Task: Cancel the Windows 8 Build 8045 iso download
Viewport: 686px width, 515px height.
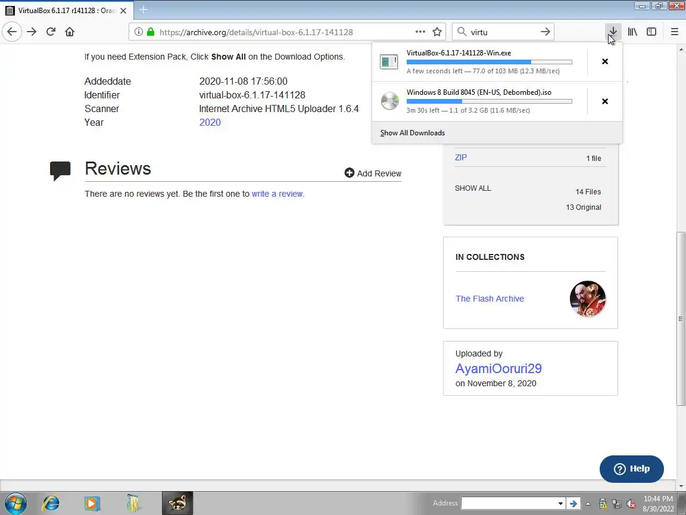Action: point(604,101)
